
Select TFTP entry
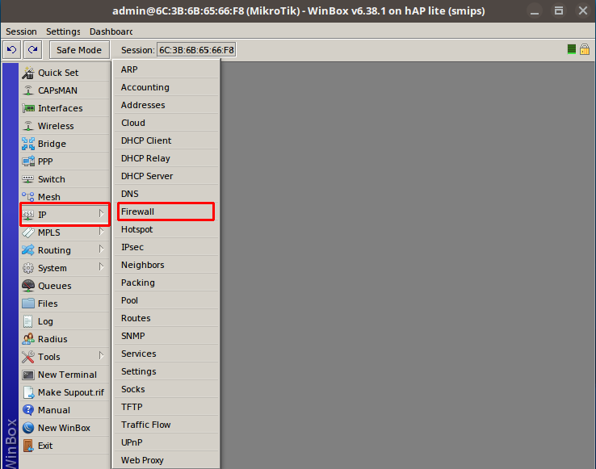pos(166,407)
